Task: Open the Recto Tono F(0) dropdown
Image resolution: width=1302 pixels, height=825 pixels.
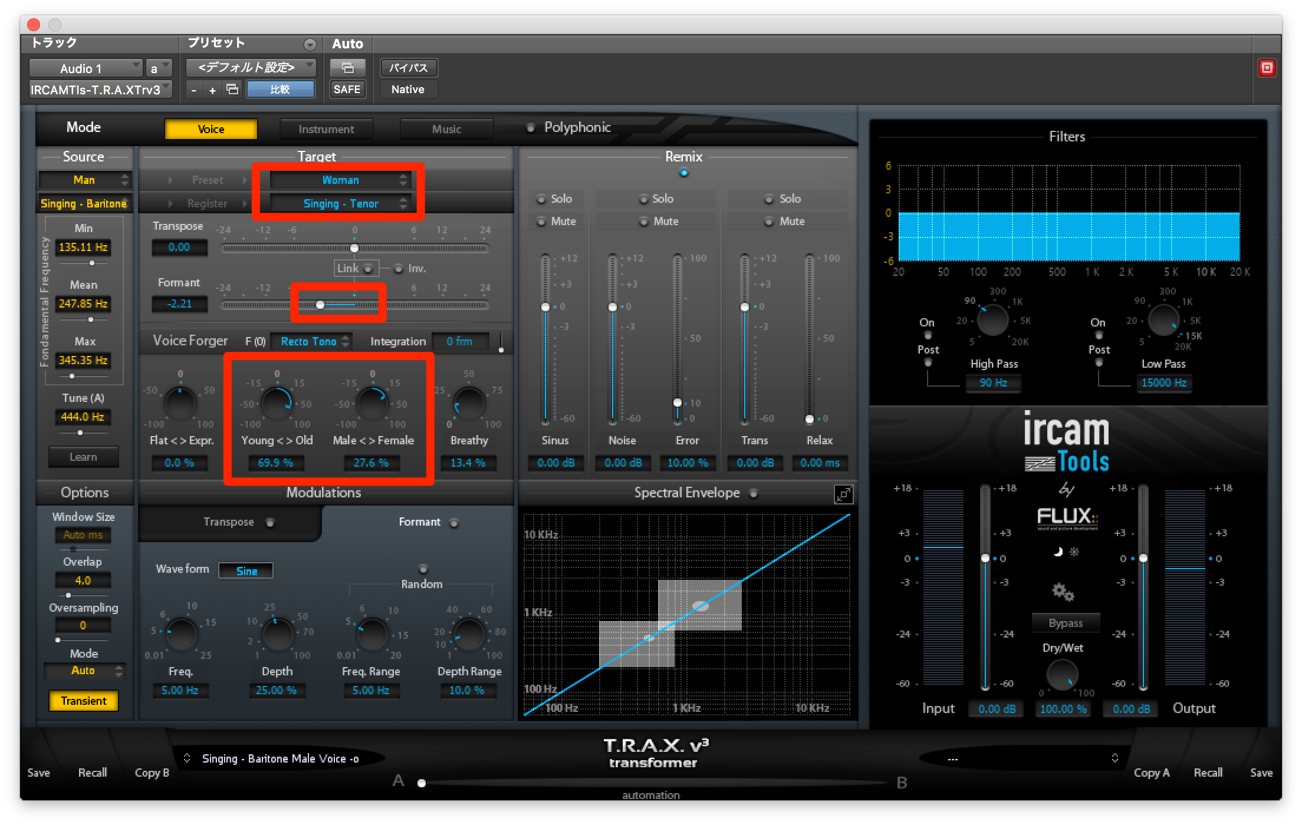Action: (311, 341)
